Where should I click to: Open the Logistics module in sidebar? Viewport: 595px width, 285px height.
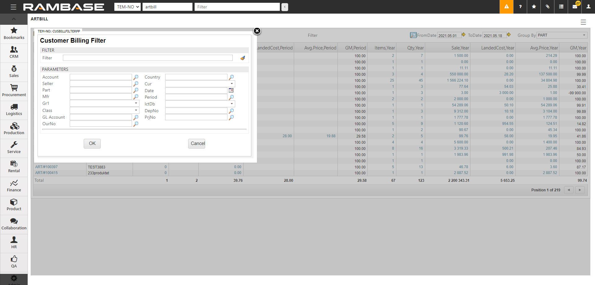click(14, 110)
